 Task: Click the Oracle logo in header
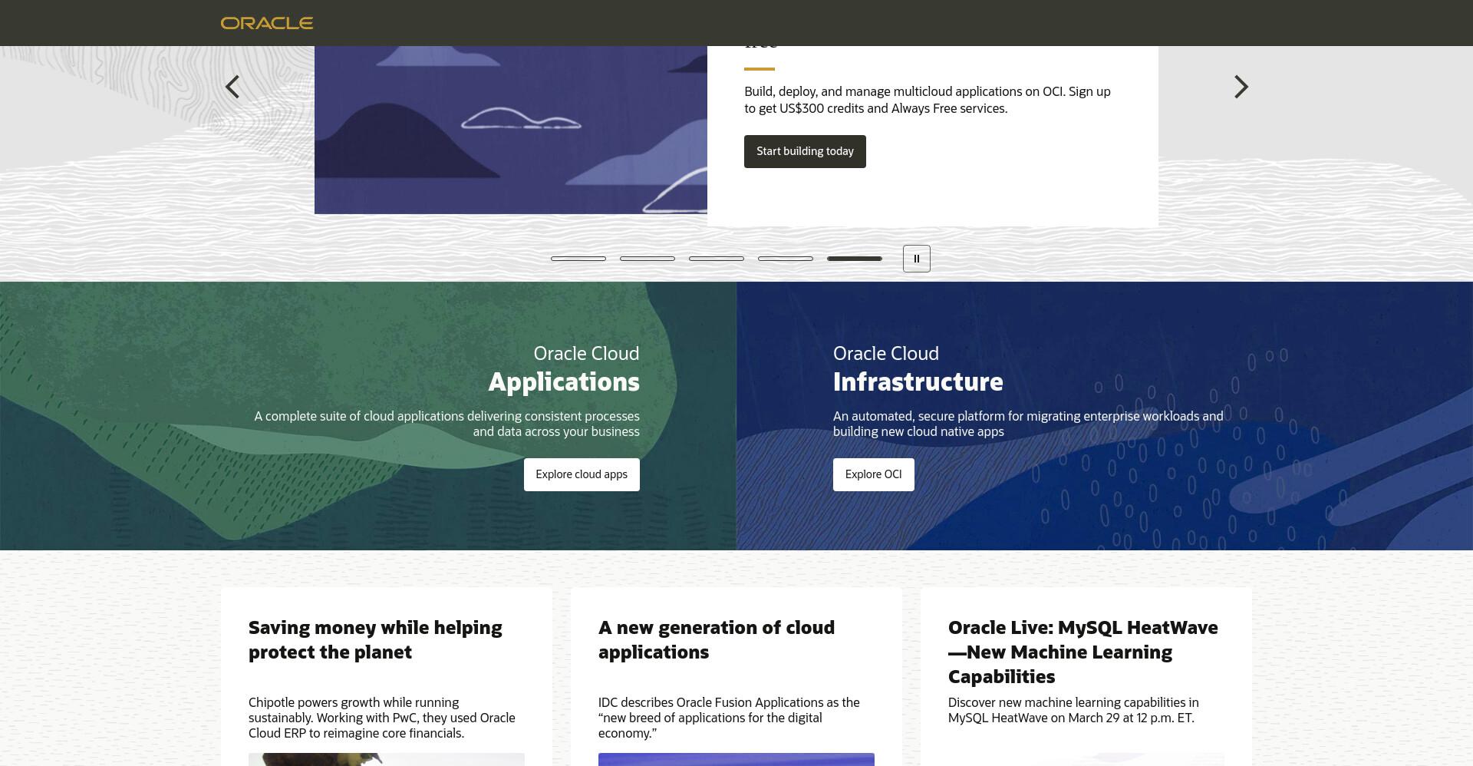pos(267,23)
